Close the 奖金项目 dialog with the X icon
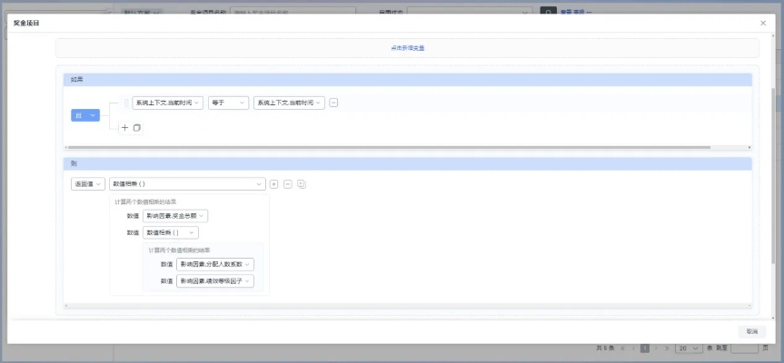784x363 pixels. click(763, 23)
